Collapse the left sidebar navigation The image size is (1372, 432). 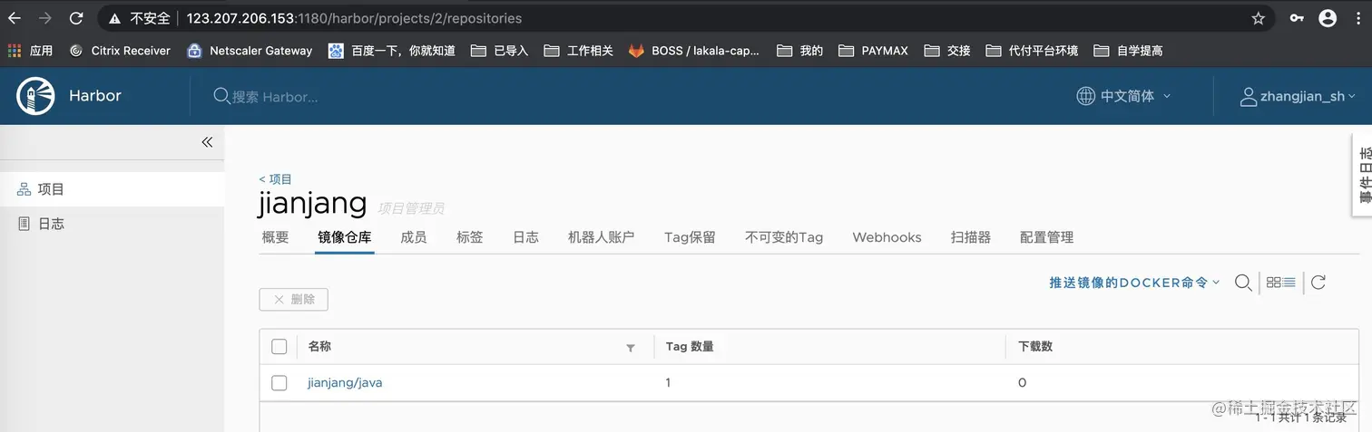207,142
